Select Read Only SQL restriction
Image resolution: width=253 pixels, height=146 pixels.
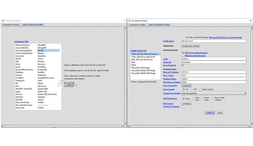193,99
